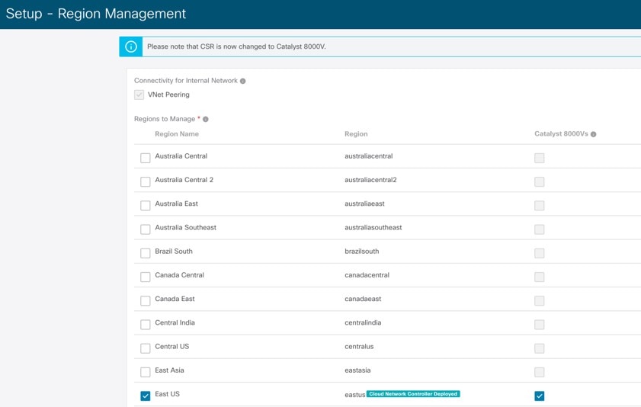
Task: Select the Australia Southeast region checkbox
Action: tap(145, 229)
